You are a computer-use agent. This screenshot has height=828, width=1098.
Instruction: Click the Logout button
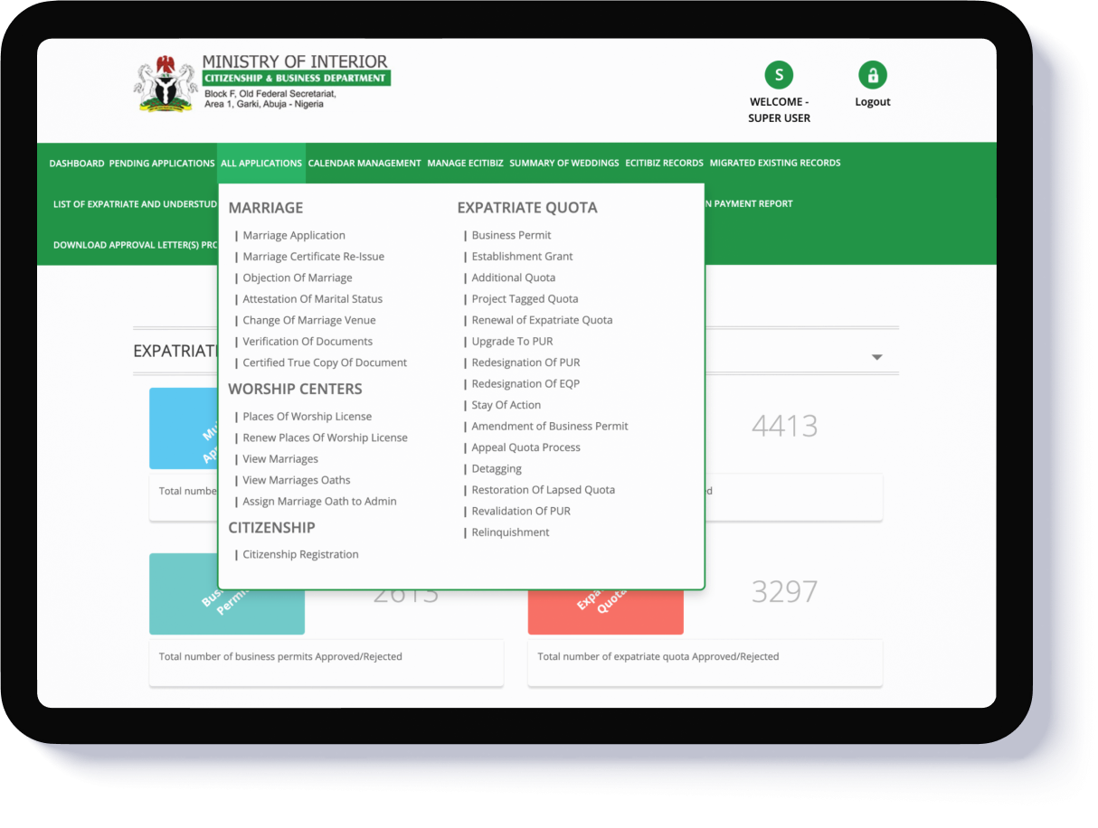point(872,101)
